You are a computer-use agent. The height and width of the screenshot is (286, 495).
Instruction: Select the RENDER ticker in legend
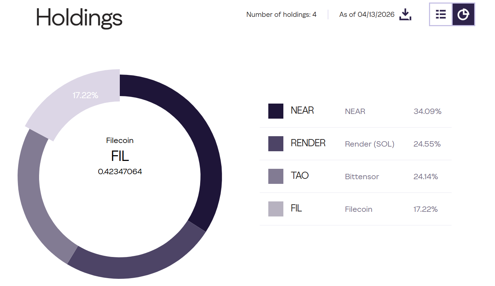tap(308, 143)
